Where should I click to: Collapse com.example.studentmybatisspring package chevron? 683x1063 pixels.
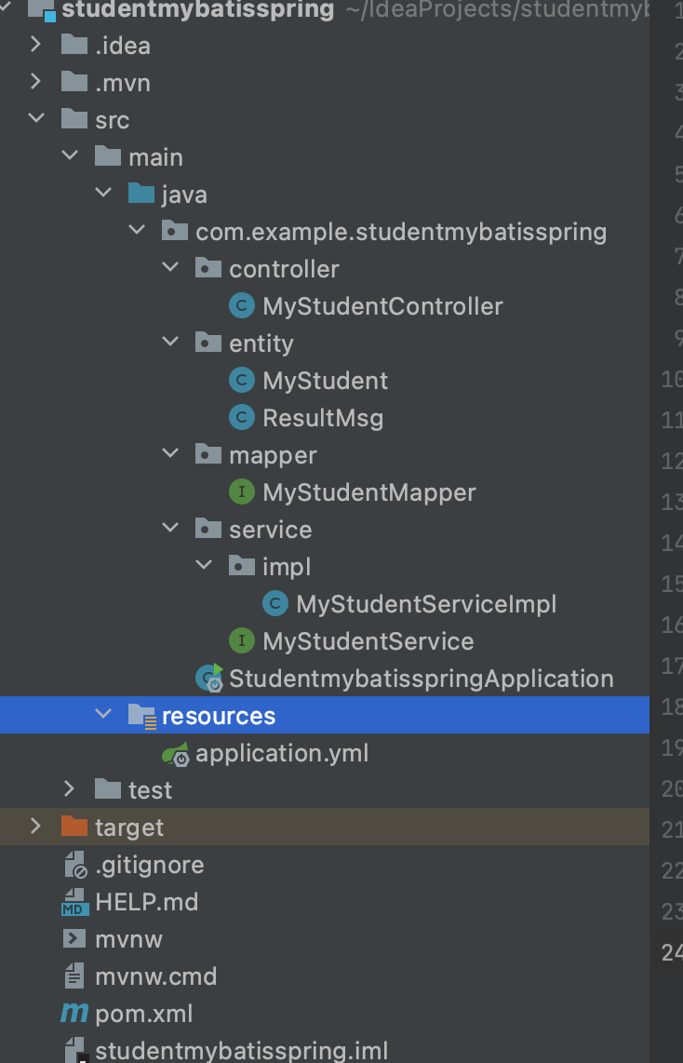click(x=138, y=230)
